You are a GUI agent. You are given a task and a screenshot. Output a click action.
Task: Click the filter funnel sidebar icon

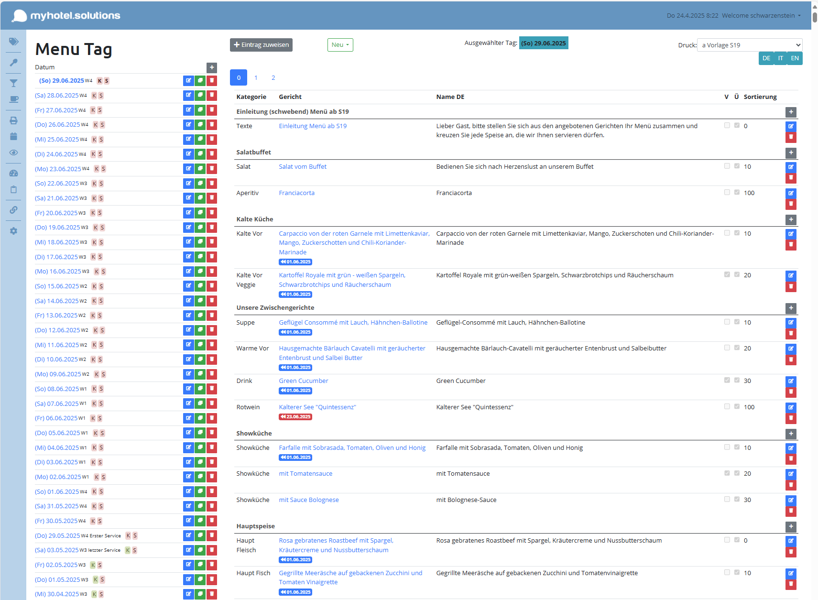coord(13,84)
